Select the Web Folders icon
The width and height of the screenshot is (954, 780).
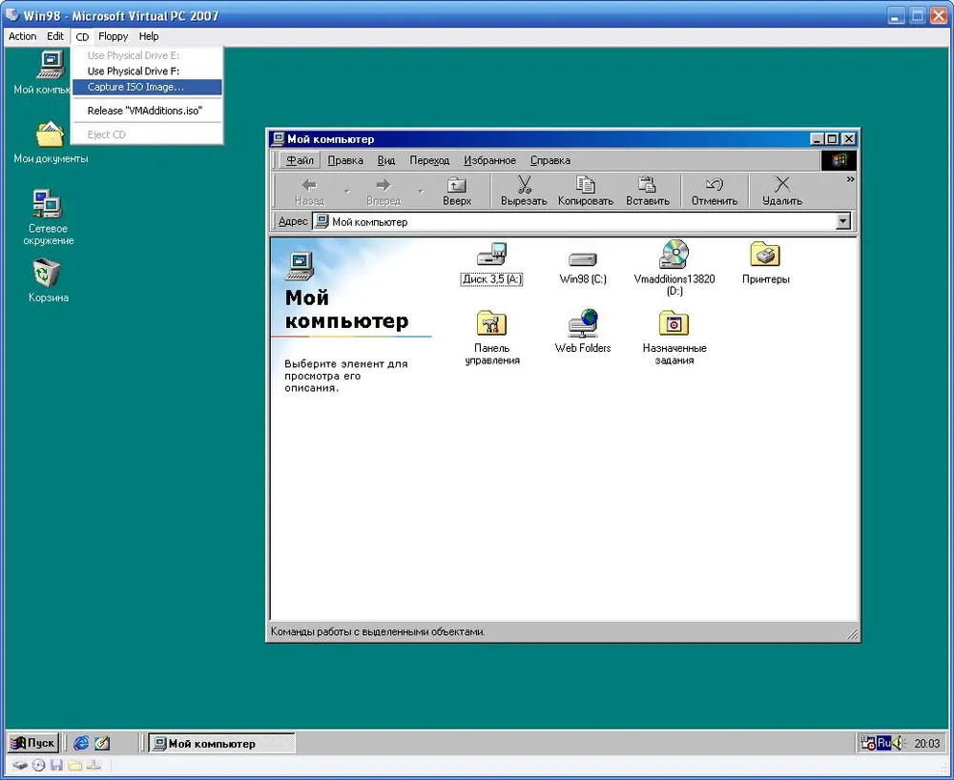coord(582,324)
